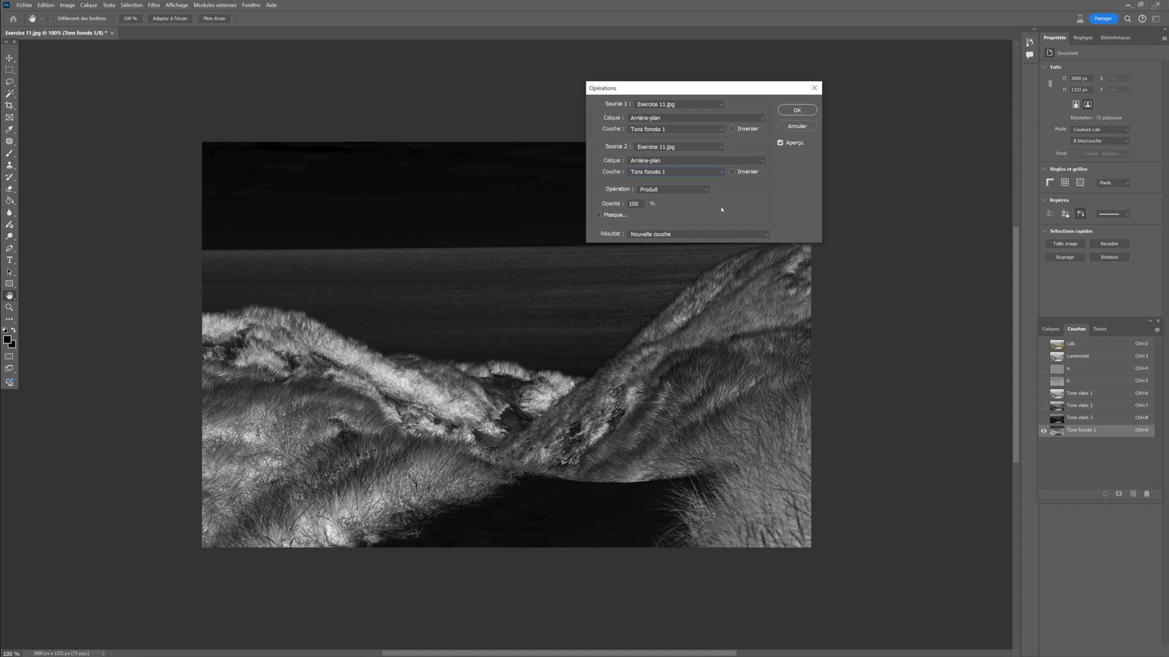
Task: Click the Rotation quick action
Action: click(1109, 257)
